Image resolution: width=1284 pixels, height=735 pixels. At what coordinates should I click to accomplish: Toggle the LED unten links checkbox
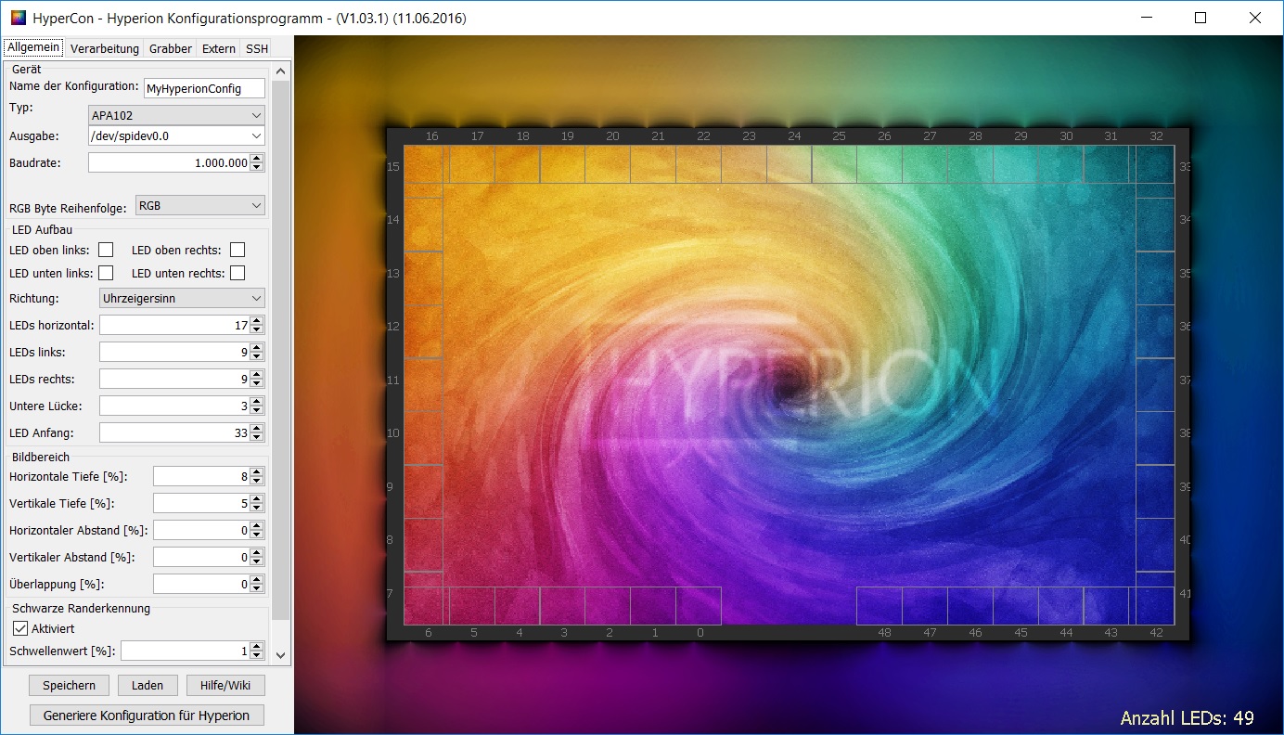(x=106, y=273)
